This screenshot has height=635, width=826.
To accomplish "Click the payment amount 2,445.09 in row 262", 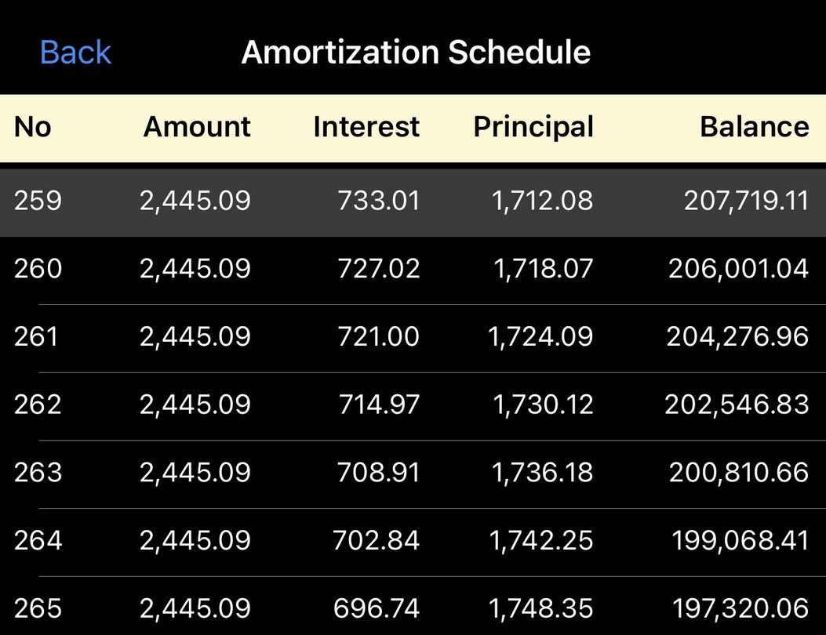I will 195,404.
